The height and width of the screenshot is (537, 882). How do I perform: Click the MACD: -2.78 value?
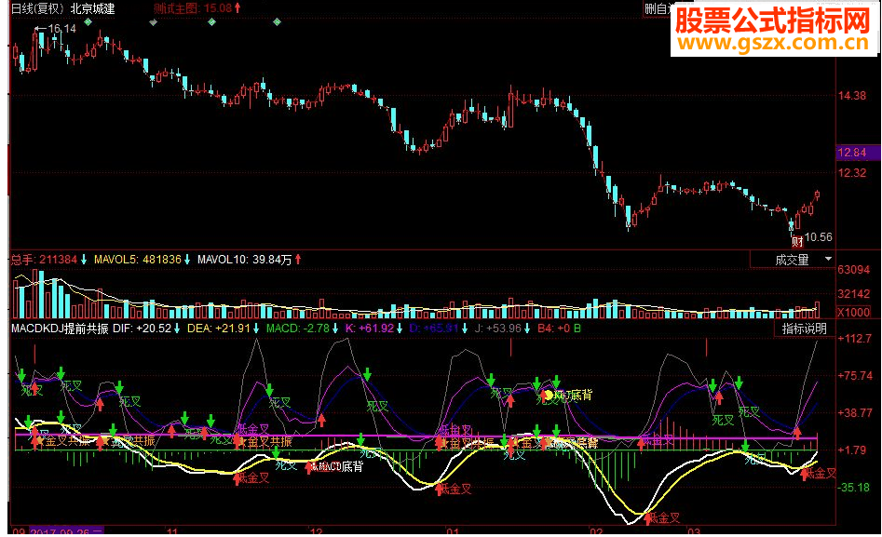pos(298,328)
